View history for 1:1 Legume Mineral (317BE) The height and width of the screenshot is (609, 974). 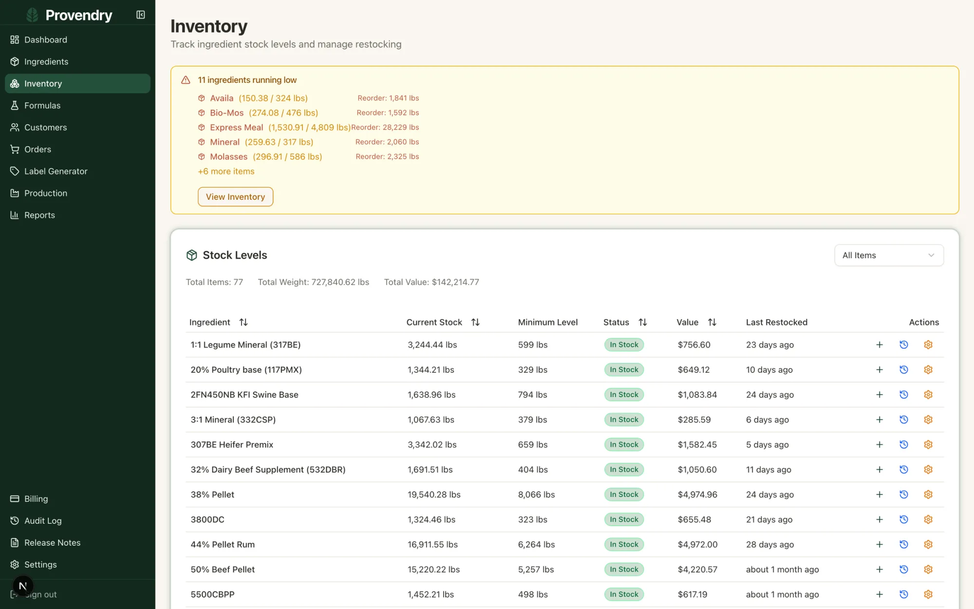click(904, 345)
